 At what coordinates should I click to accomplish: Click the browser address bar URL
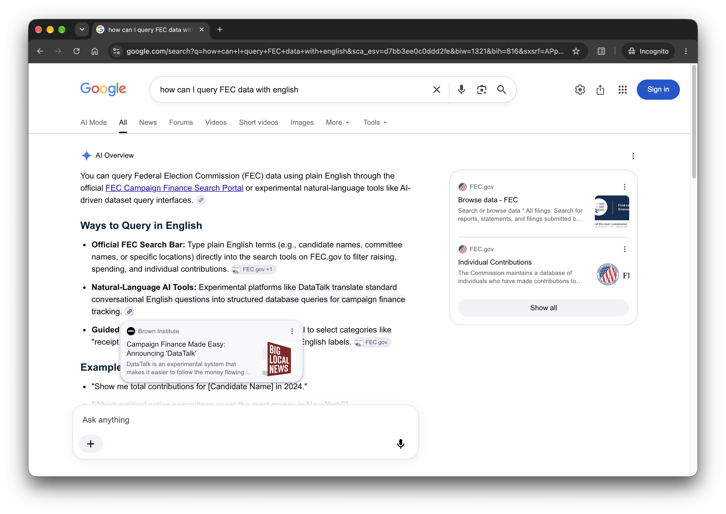click(345, 51)
